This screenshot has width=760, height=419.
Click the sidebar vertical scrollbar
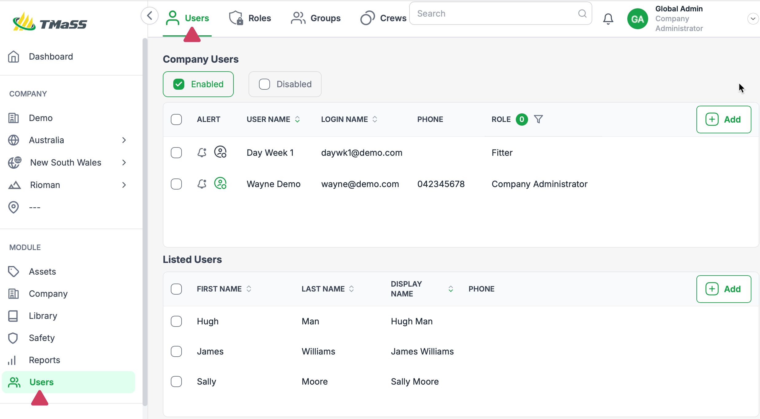click(x=145, y=221)
